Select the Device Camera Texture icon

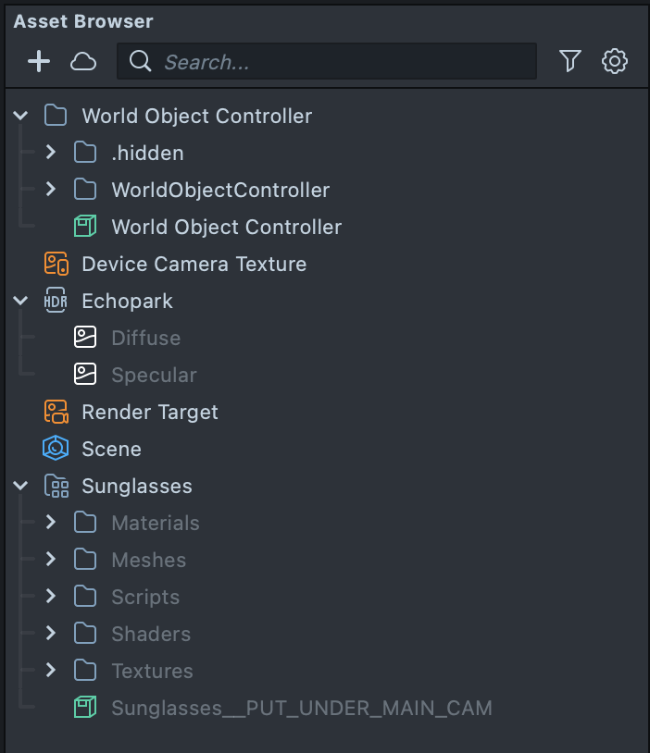(x=56, y=264)
